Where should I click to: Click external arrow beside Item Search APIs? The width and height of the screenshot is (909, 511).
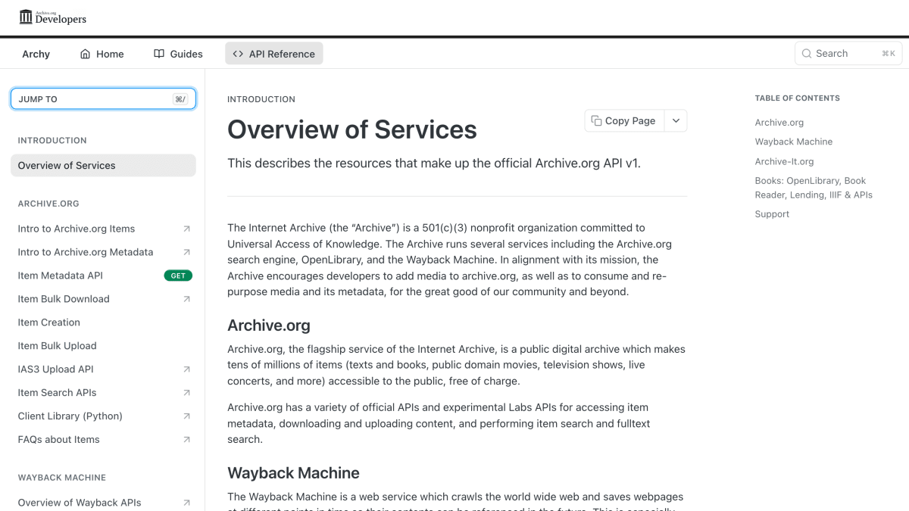(x=187, y=393)
